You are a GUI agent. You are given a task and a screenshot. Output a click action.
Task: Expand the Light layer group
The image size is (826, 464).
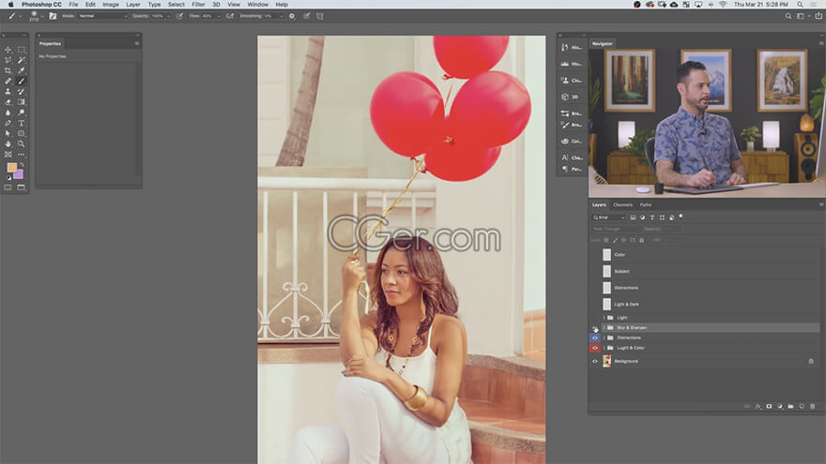click(604, 318)
